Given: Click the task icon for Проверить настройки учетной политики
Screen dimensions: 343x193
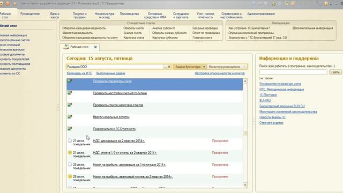Looking at the screenshot, I should 70,93.
